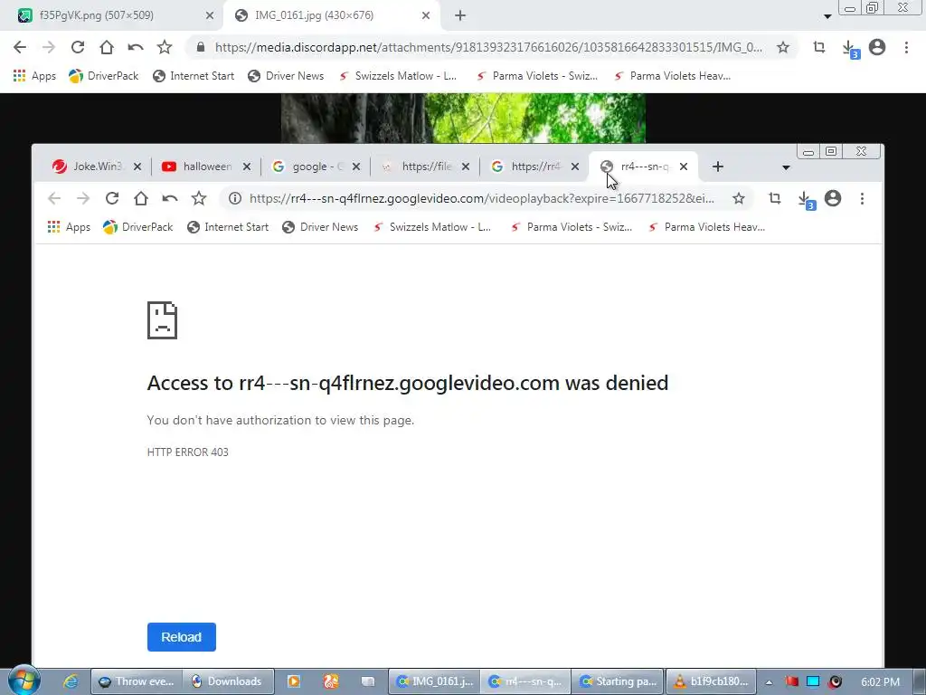Click reload icon in front browser toolbar
This screenshot has width=926, height=695.
112,198
